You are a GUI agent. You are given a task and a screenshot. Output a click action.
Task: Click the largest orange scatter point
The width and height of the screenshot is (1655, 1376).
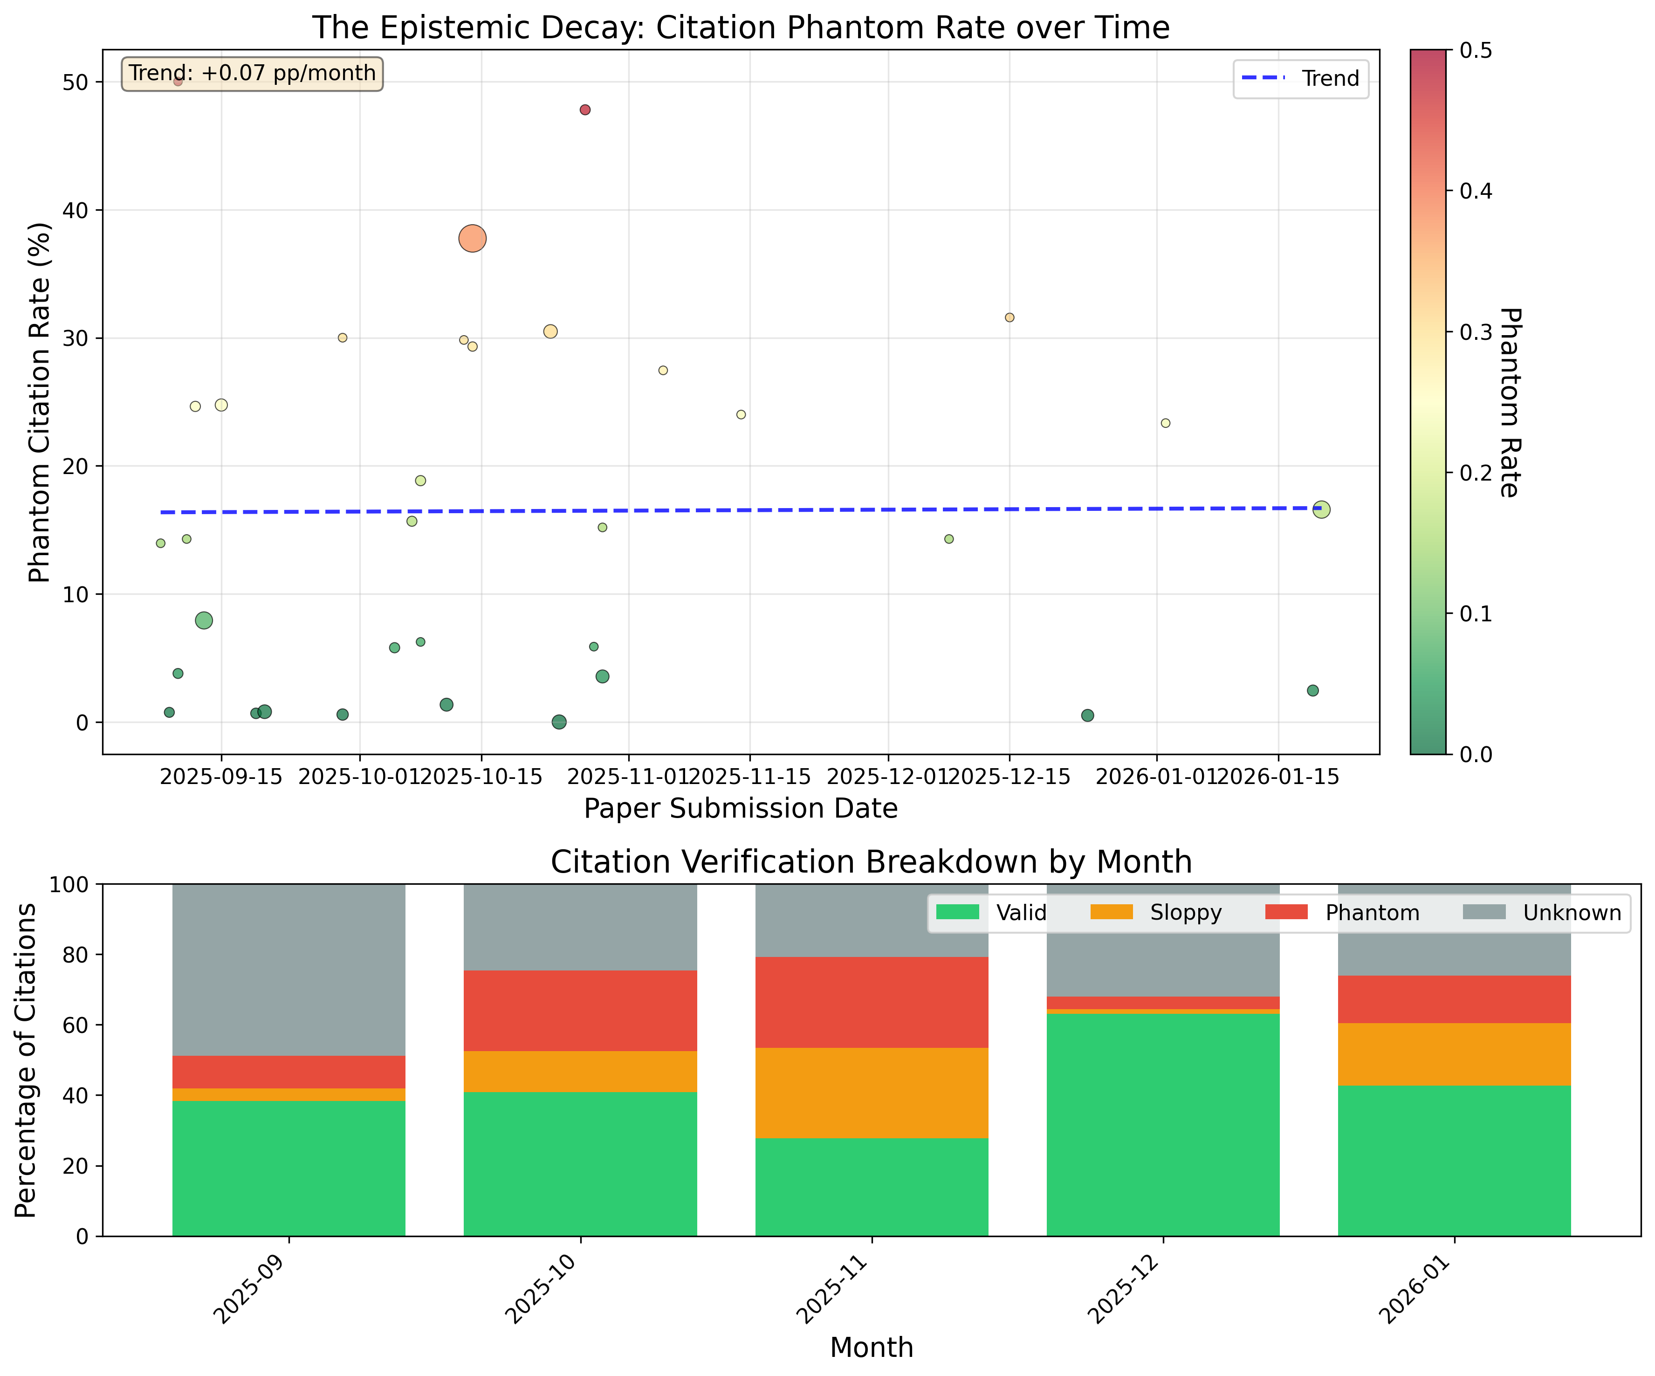click(472, 238)
